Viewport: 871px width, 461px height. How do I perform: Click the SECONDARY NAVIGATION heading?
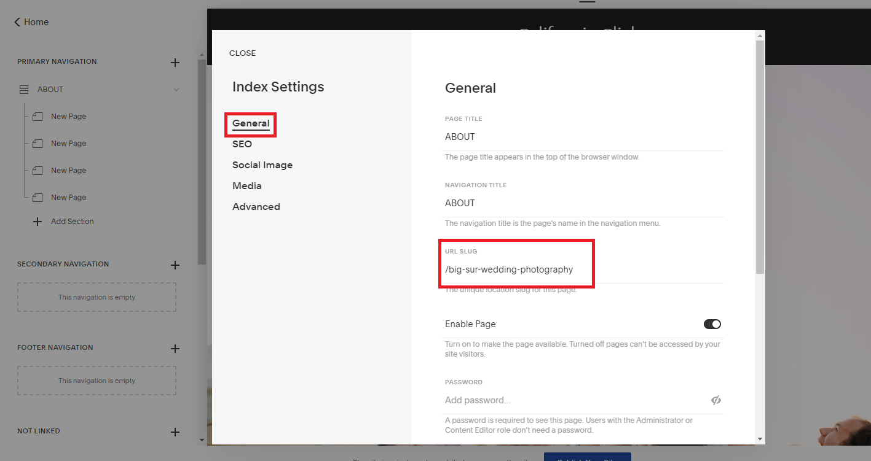coord(63,264)
